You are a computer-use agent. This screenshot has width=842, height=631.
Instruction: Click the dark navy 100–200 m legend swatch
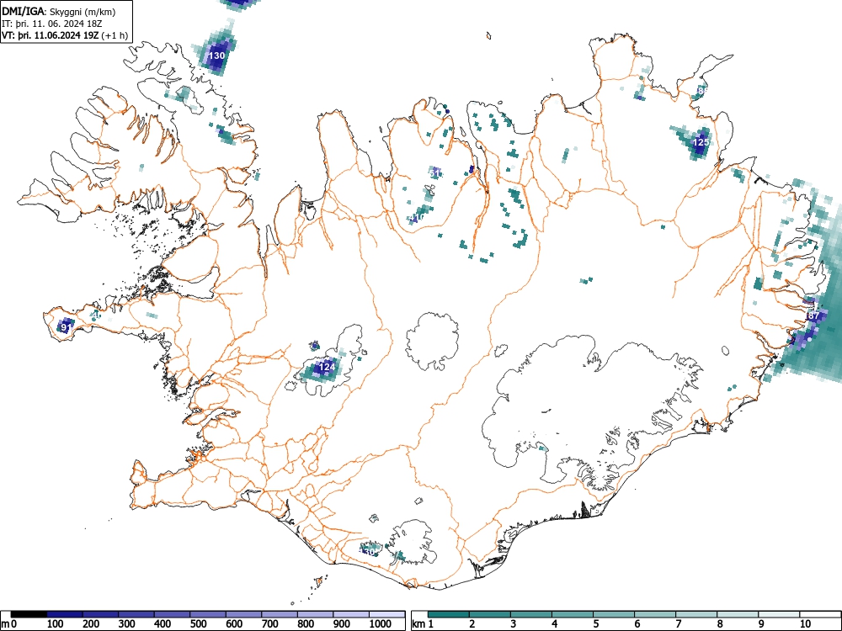(x=65, y=614)
